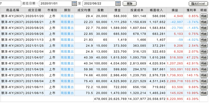
Task: Select the 損益 column header
Action: [175, 10]
